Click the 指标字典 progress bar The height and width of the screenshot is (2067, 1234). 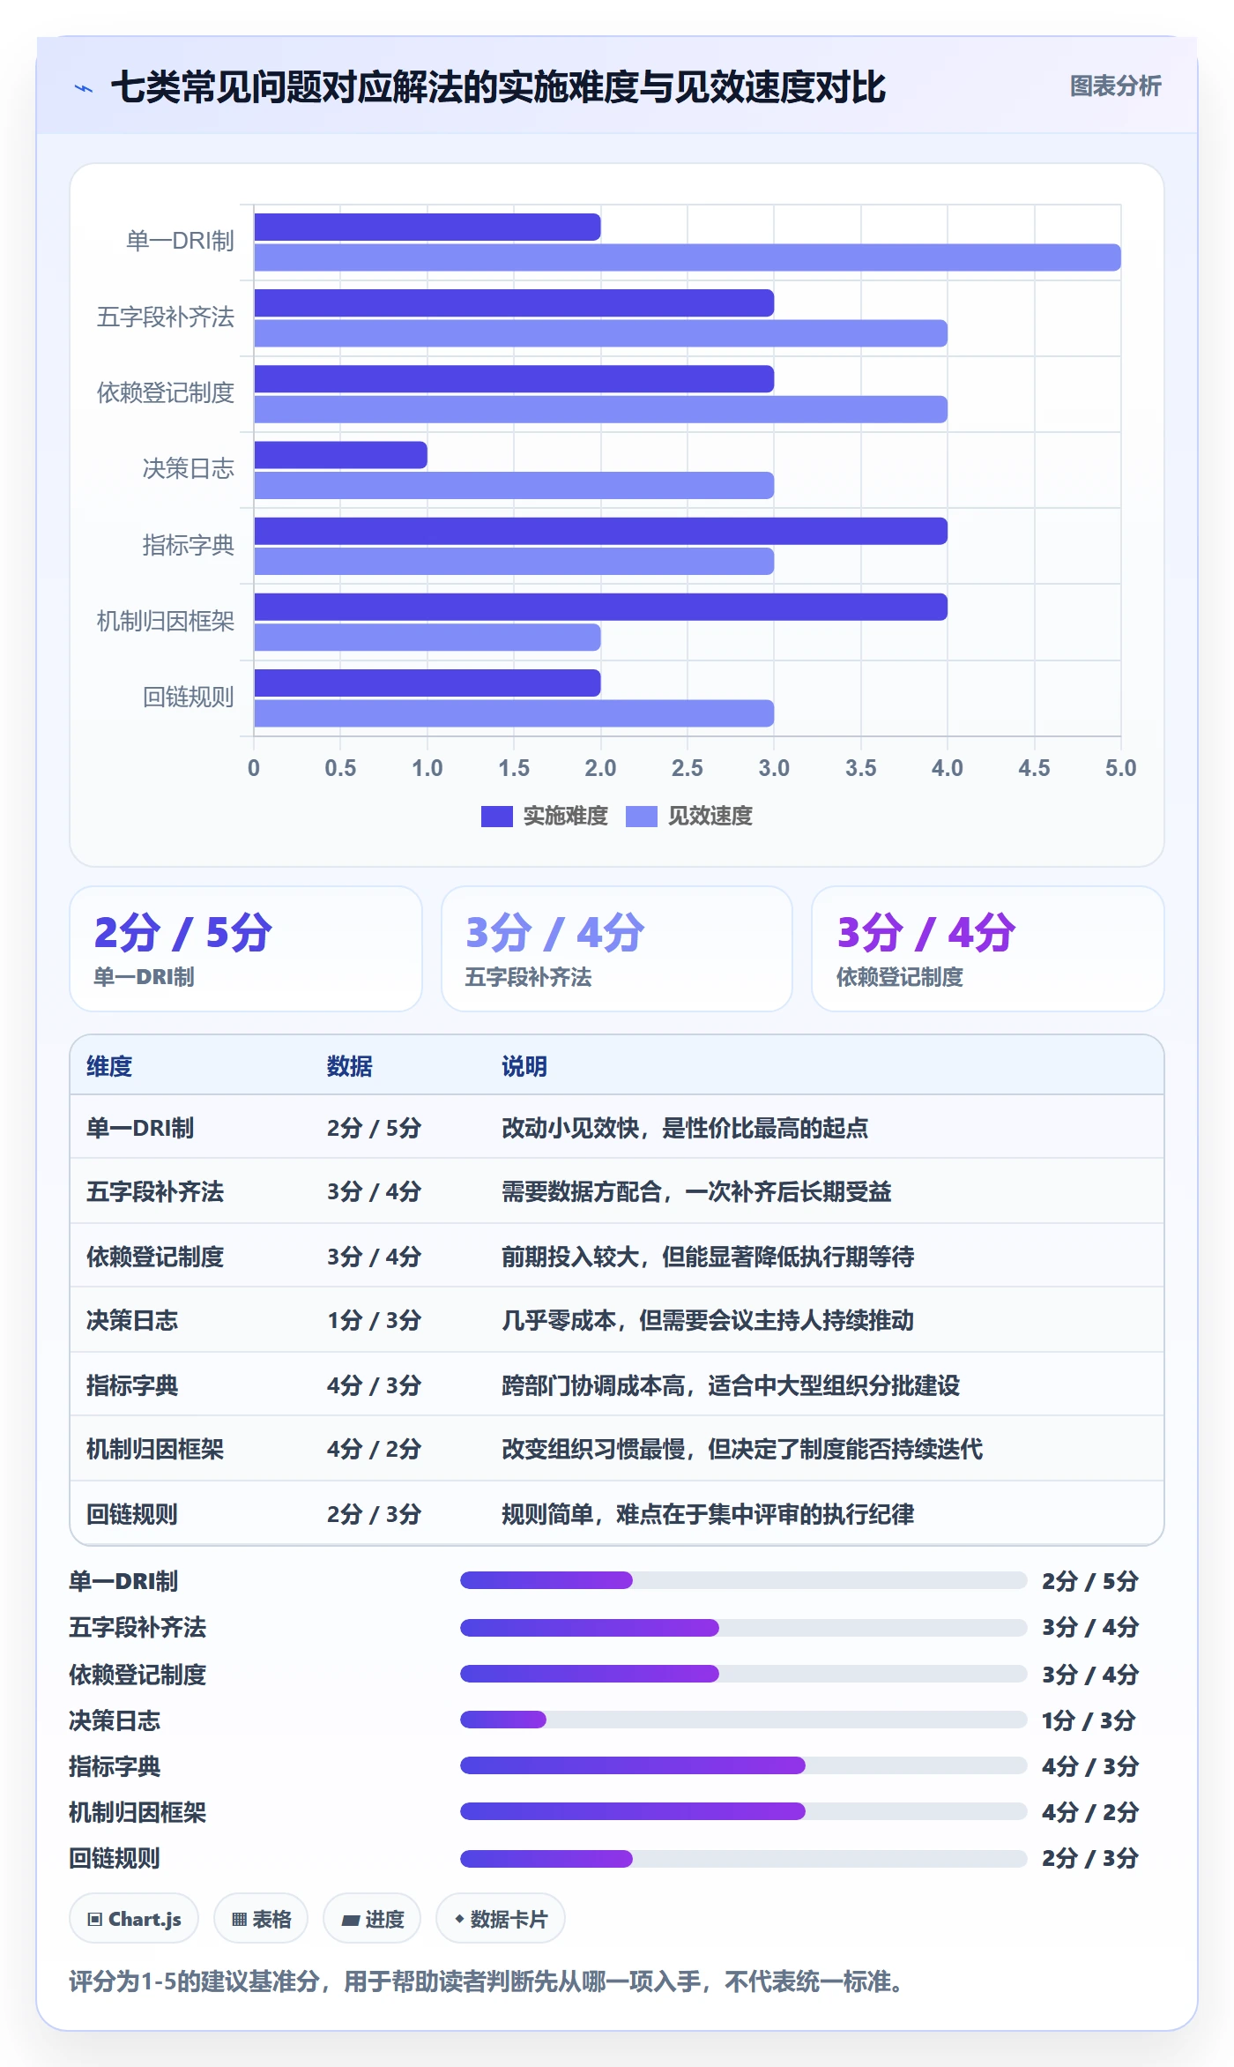coord(743,1765)
